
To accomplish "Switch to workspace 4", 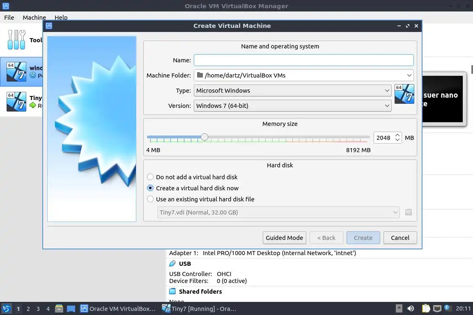I will tap(48, 309).
